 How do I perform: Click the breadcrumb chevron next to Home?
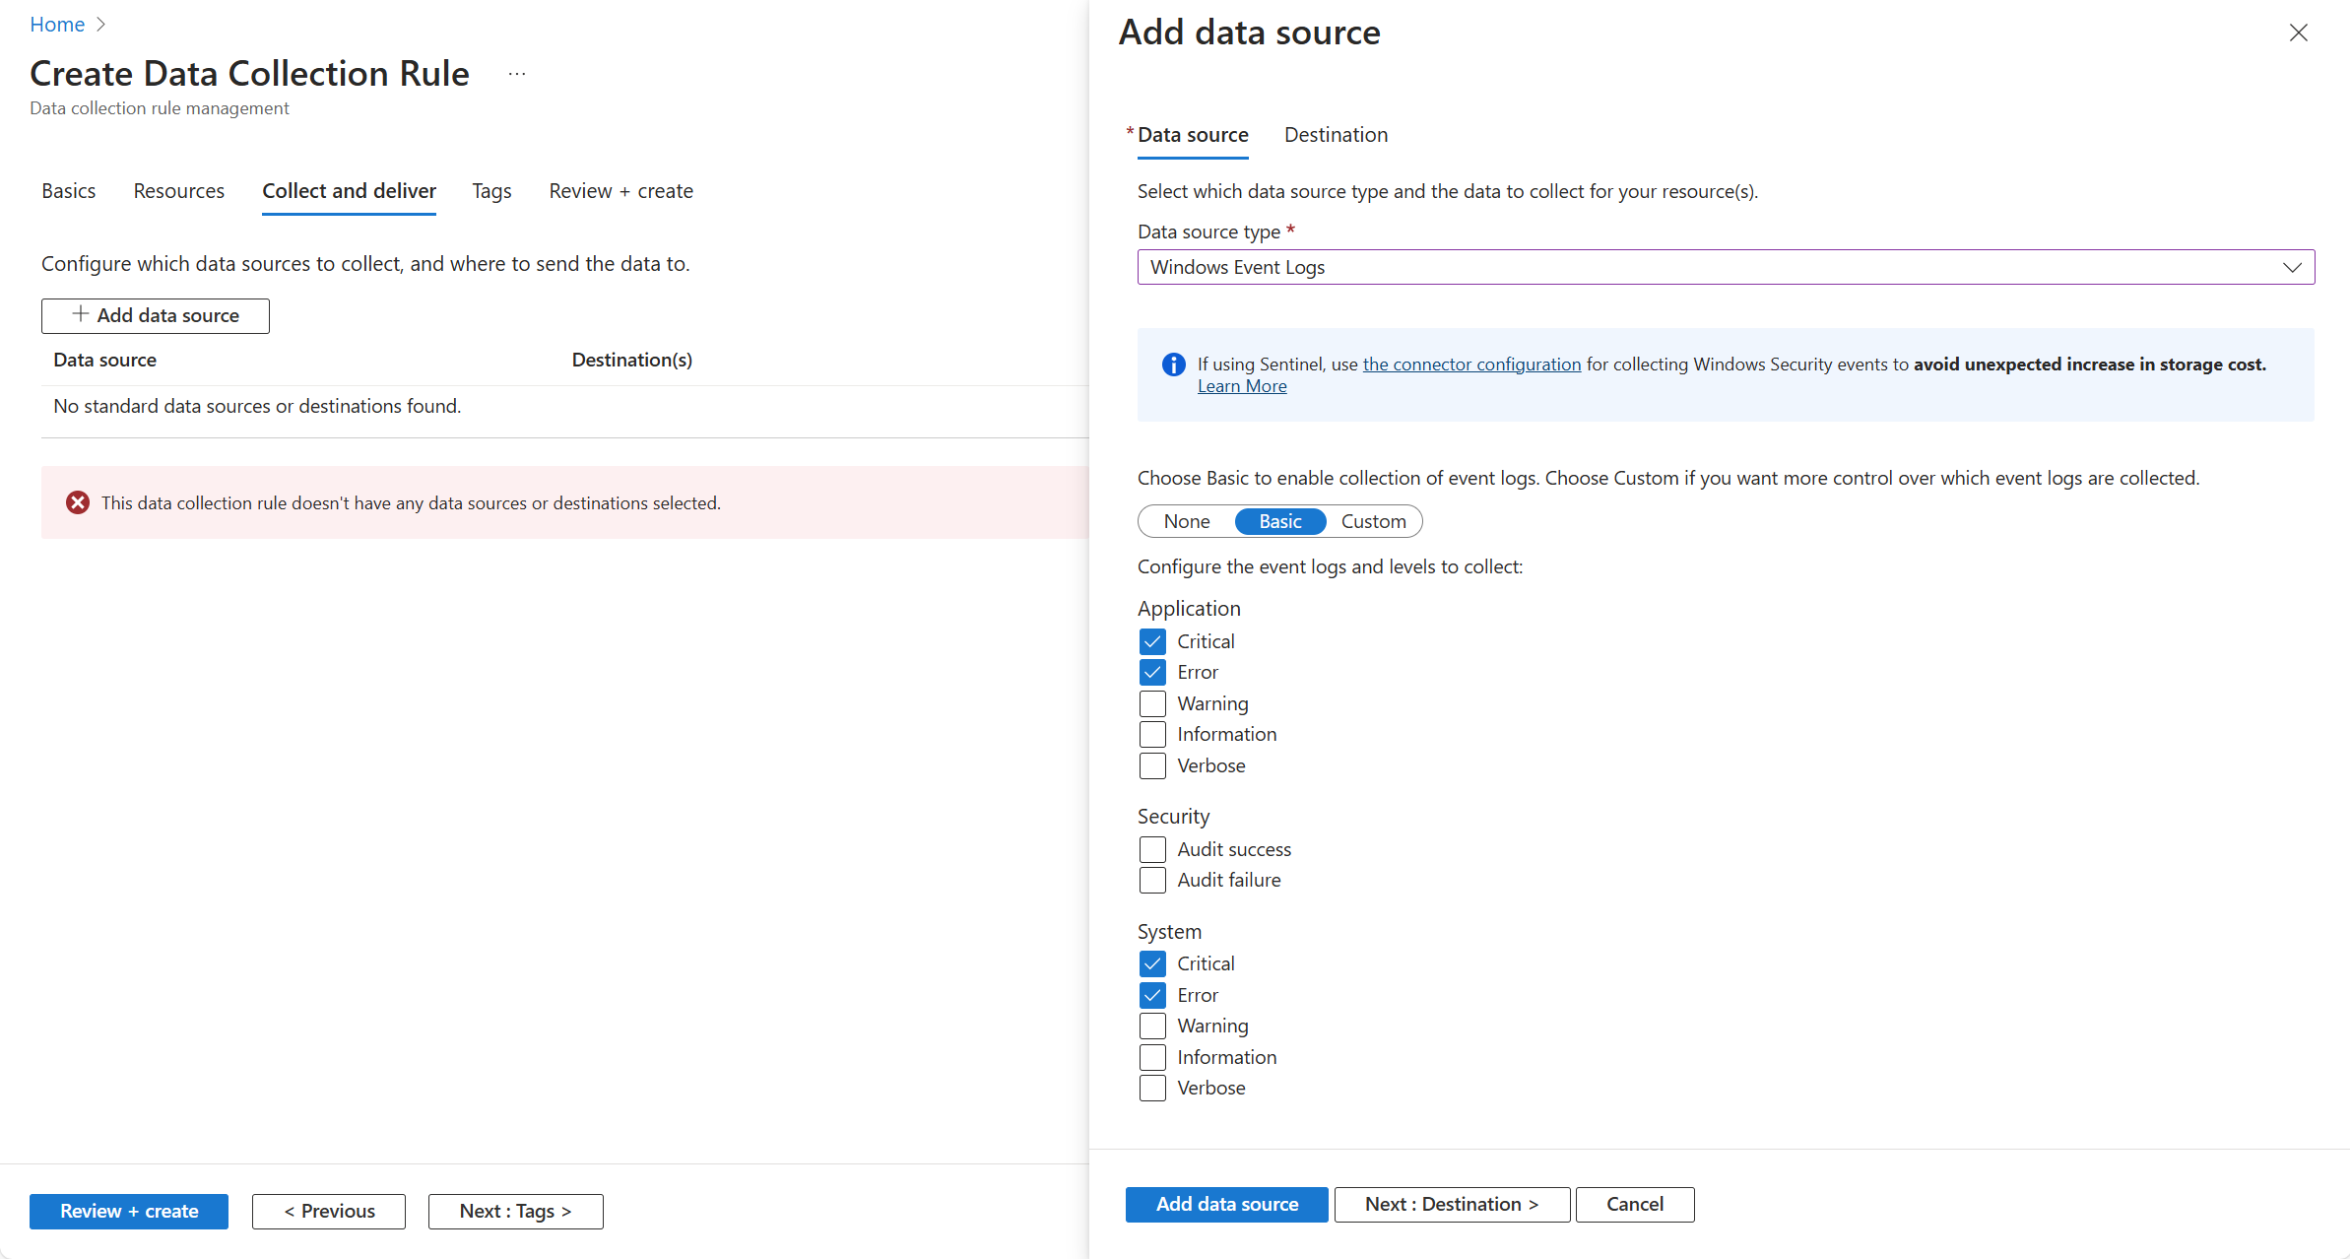(x=100, y=25)
